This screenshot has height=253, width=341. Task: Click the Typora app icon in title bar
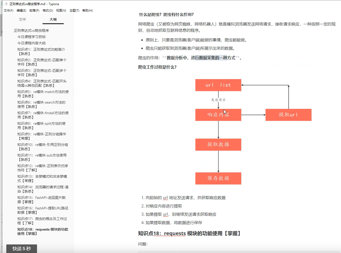(x=6, y=4)
